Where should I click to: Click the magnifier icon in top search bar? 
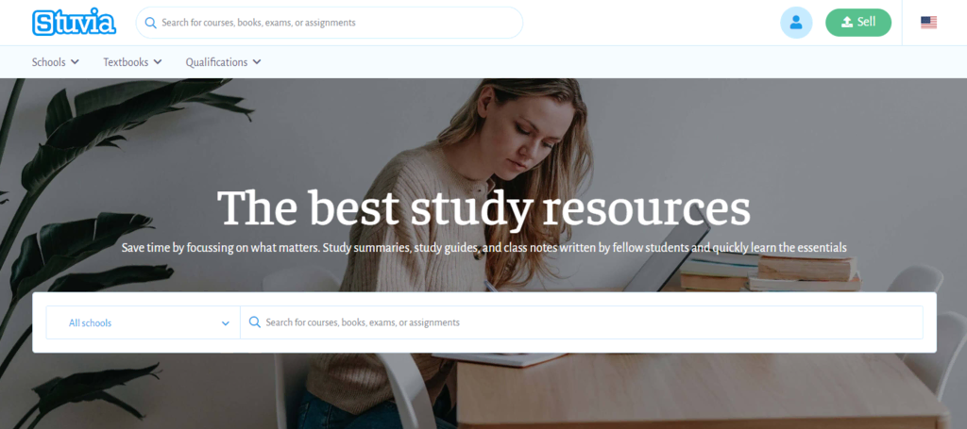coord(150,23)
